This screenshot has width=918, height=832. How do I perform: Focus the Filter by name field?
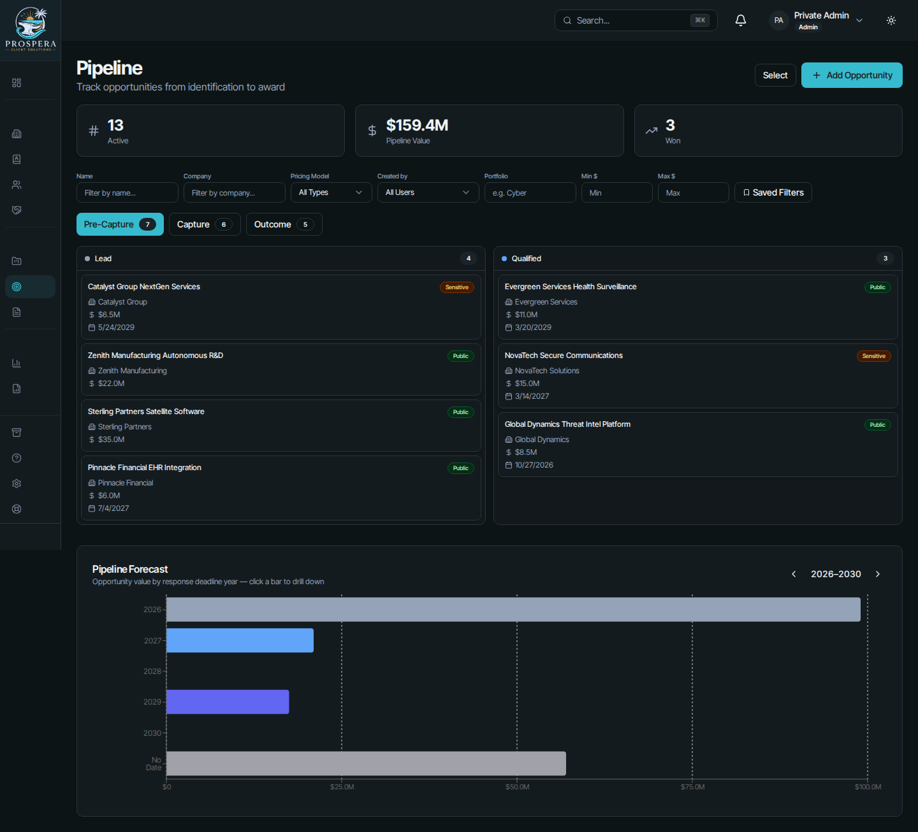pos(127,192)
